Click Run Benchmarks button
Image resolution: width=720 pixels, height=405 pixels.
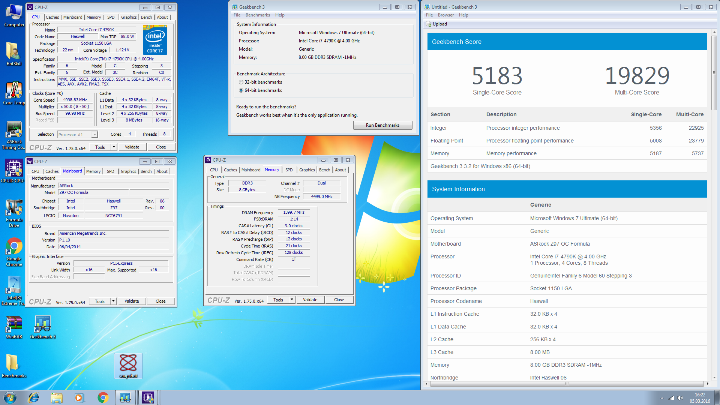(382, 125)
